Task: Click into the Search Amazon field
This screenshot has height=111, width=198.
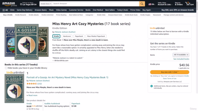Action: 96,4
